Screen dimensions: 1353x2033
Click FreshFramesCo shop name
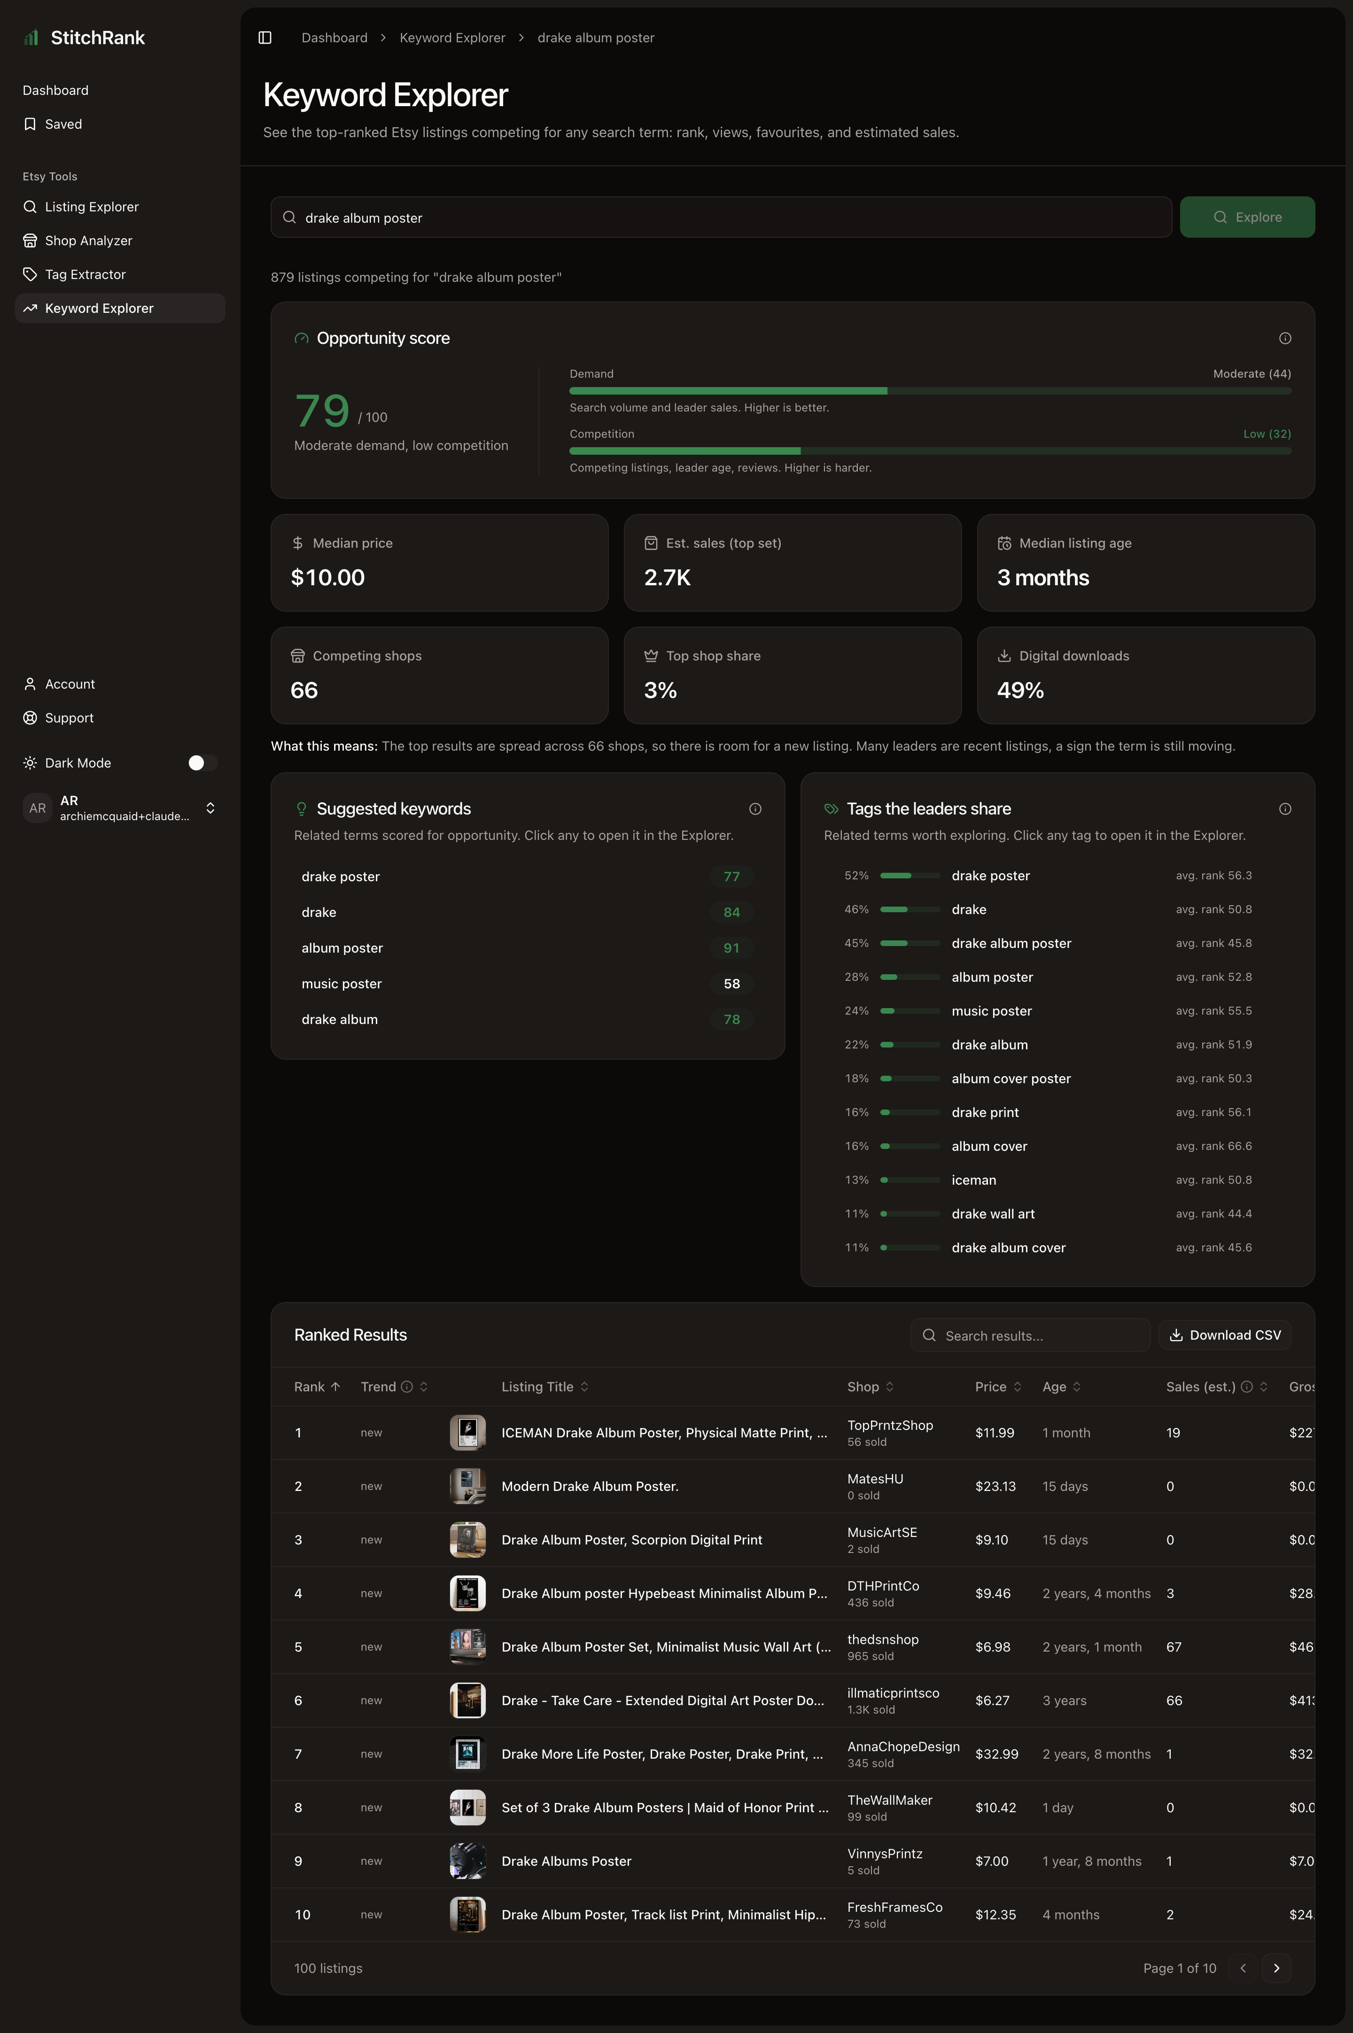pos(895,1907)
